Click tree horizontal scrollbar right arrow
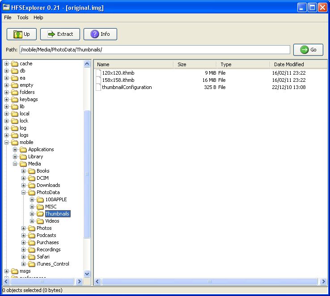Image resolution: width=330 pixels, height=296 pixels. click(79, 282)
